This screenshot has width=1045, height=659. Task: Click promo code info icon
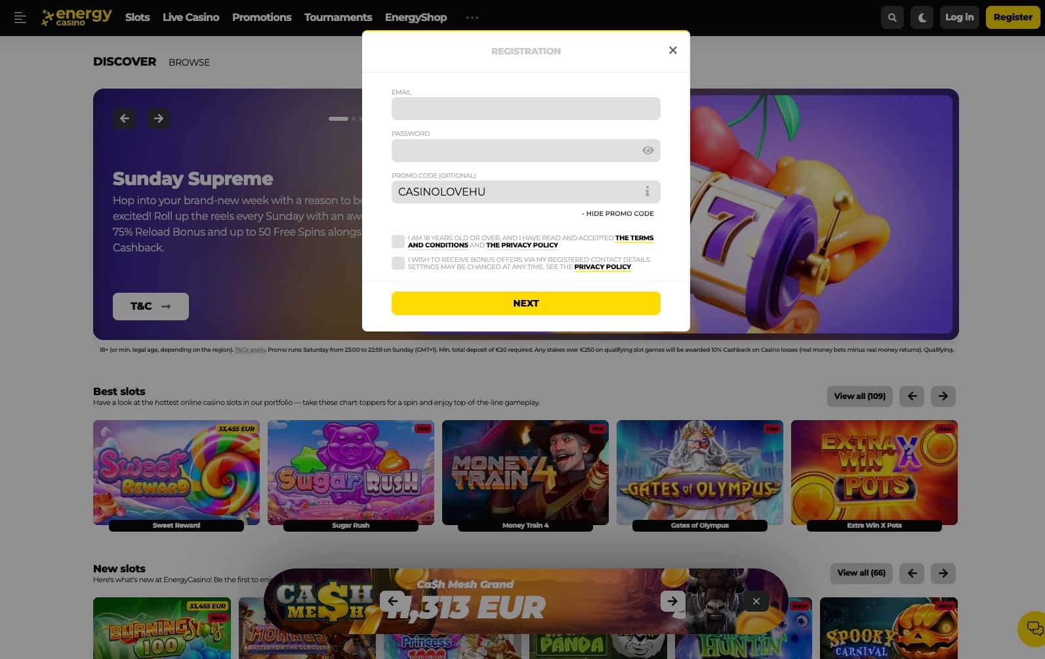point(647,192)
